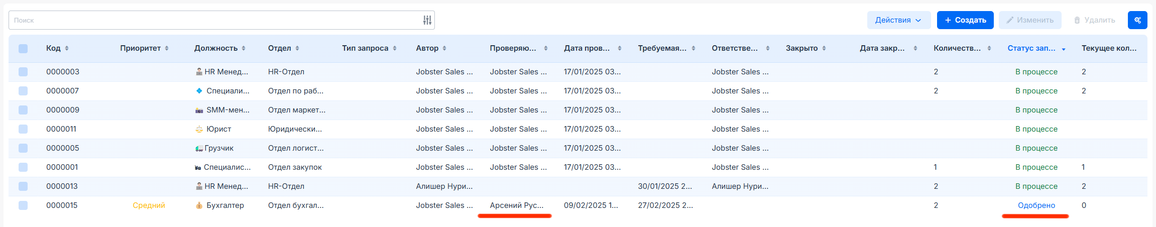
Task: Expand the Действия dropdown menu
Action: tap(899, 20)
